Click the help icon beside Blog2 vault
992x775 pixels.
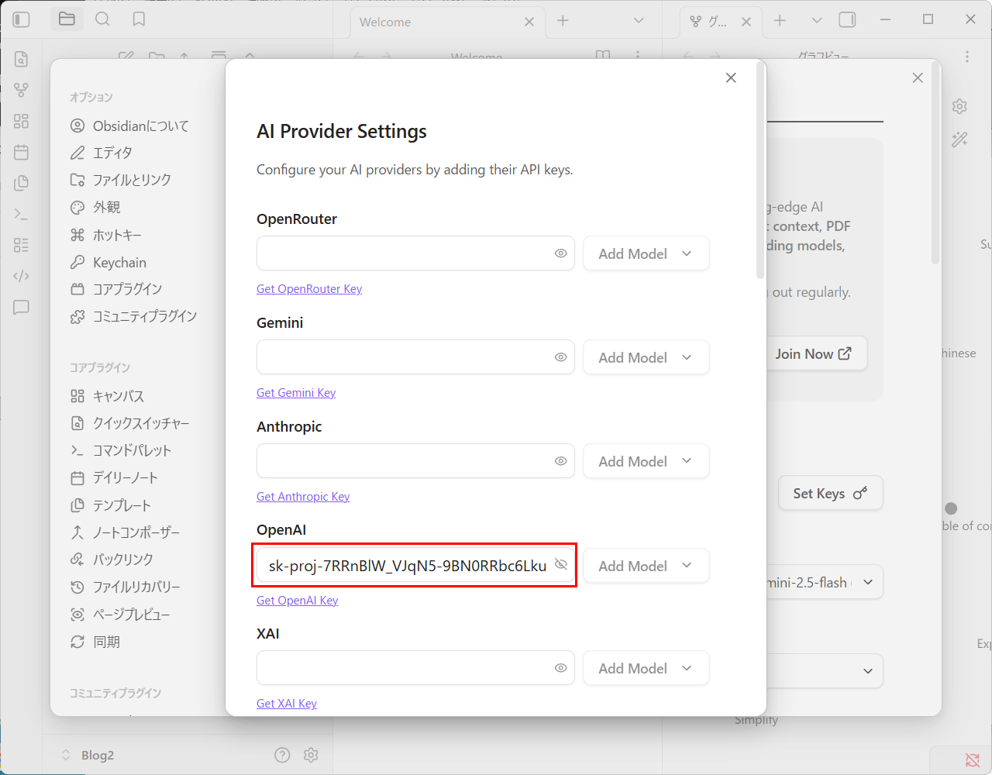pyautogui.click(x=282, y=755)
